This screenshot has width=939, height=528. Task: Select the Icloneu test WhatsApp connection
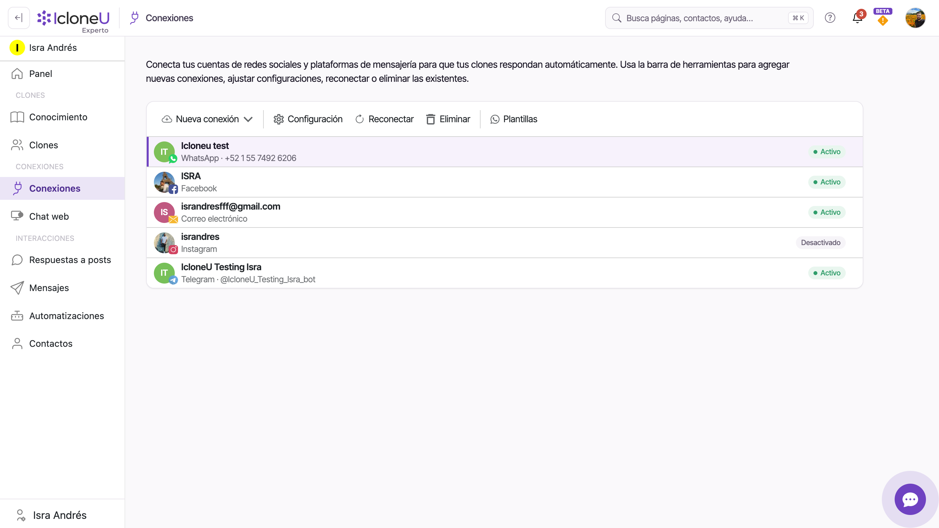(504, 152)
